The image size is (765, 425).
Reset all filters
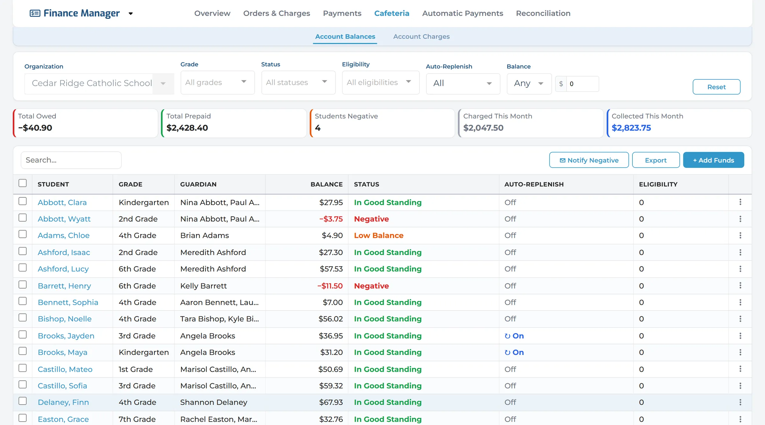(716, 87)
